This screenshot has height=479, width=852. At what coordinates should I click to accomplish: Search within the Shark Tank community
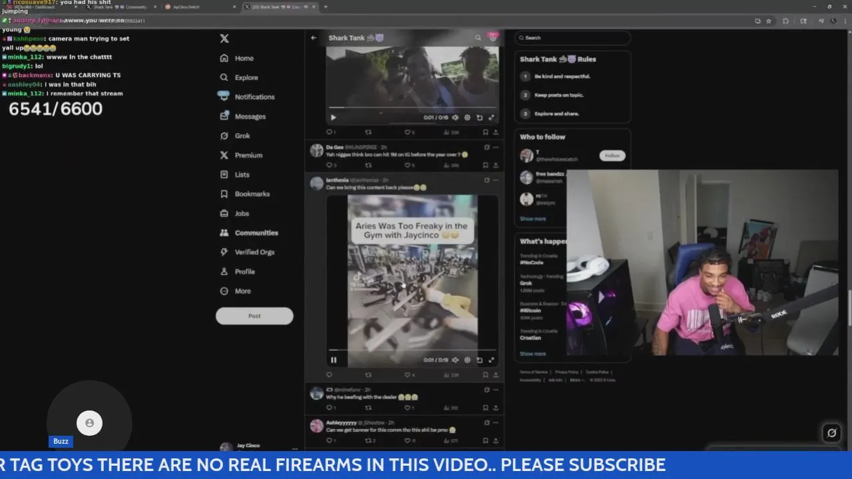pos(477,38)
